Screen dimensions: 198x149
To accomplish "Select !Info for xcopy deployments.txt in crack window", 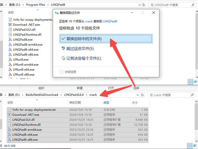I will [x=78, y=110].
